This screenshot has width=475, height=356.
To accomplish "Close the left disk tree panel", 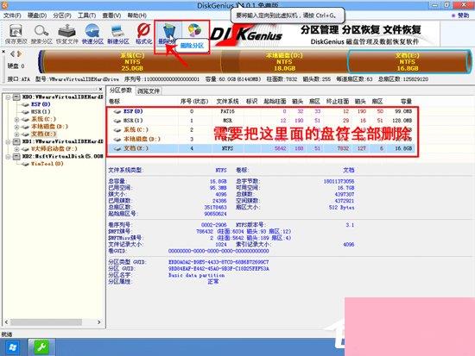I will click(x=100, y=90).
